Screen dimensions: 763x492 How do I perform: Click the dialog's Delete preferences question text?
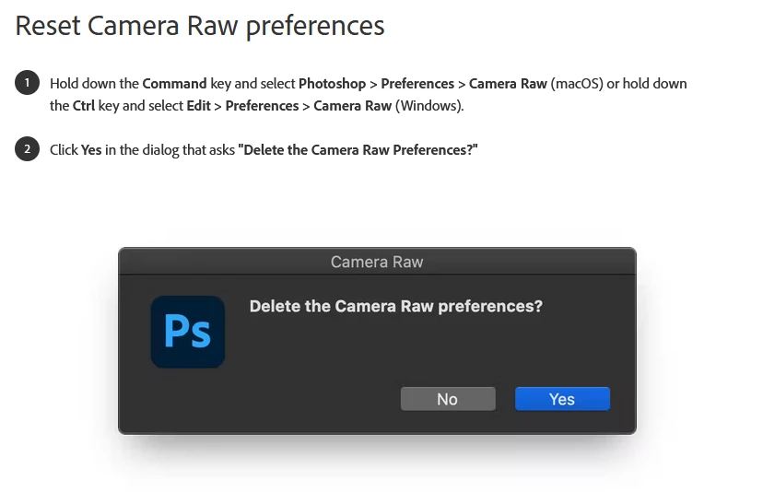click(395, 306)
